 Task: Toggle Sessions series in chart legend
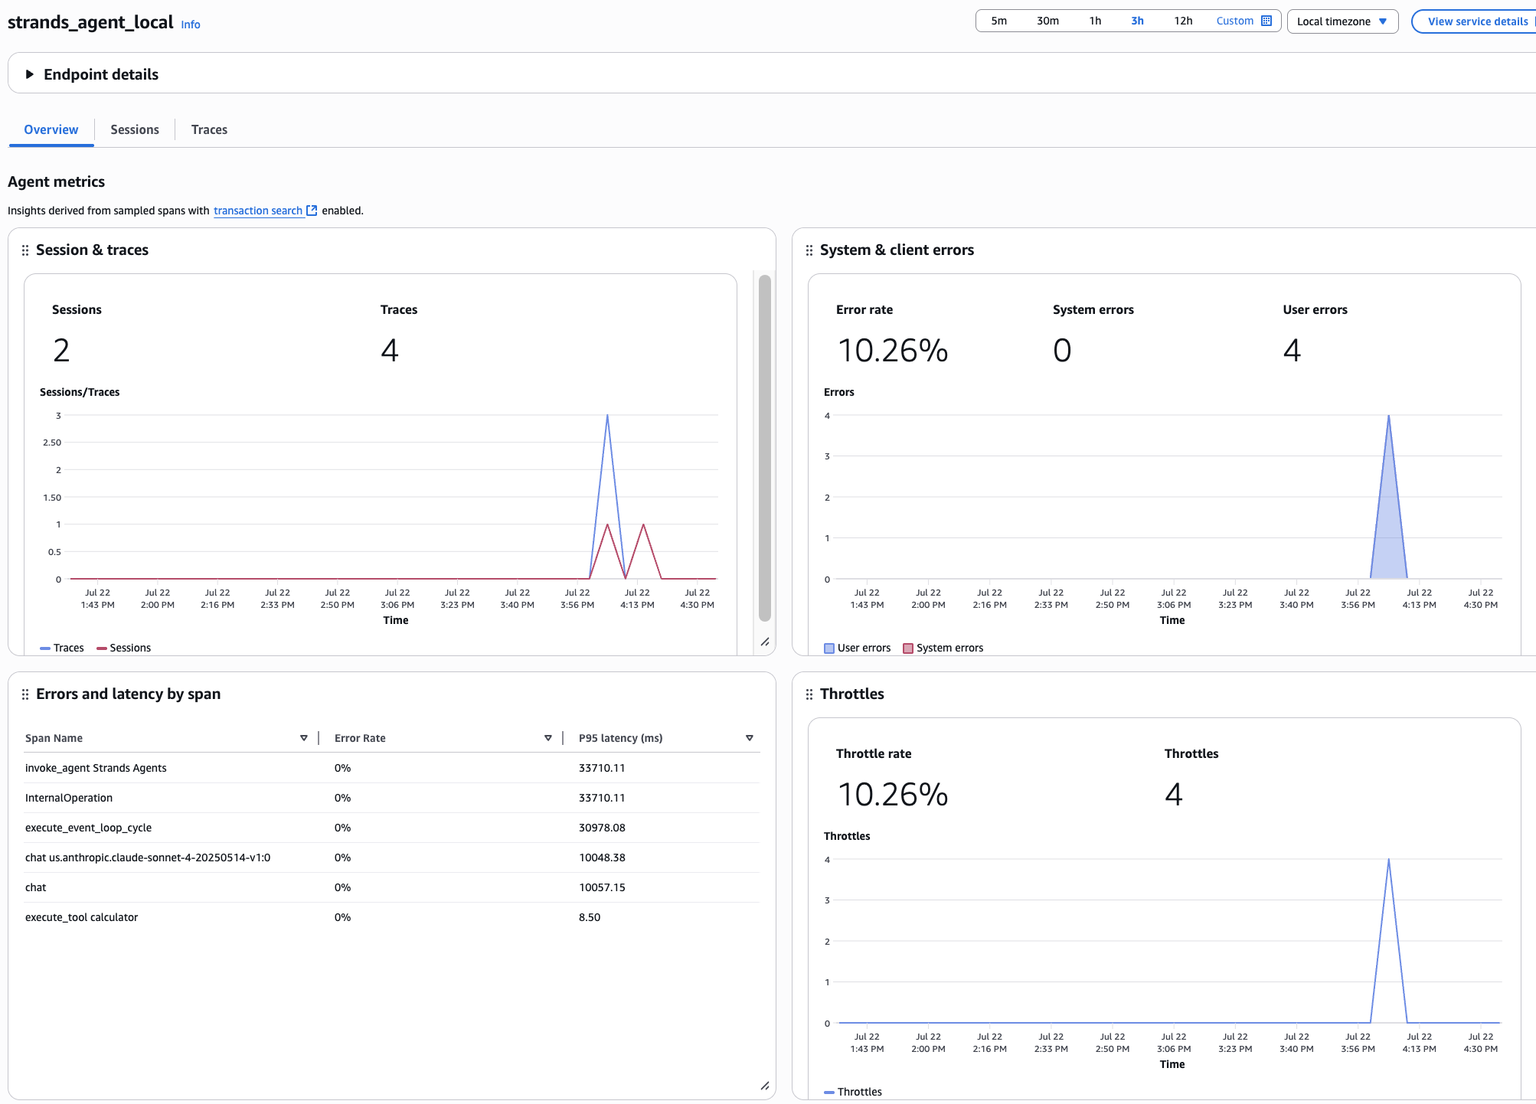click(123, 648)
